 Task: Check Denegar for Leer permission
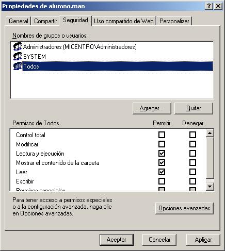pos(192,172)
